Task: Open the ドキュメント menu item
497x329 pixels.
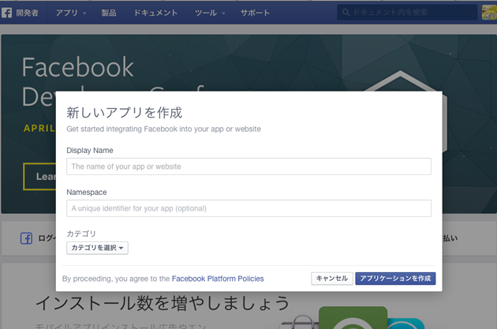Action: coord(155,13)
